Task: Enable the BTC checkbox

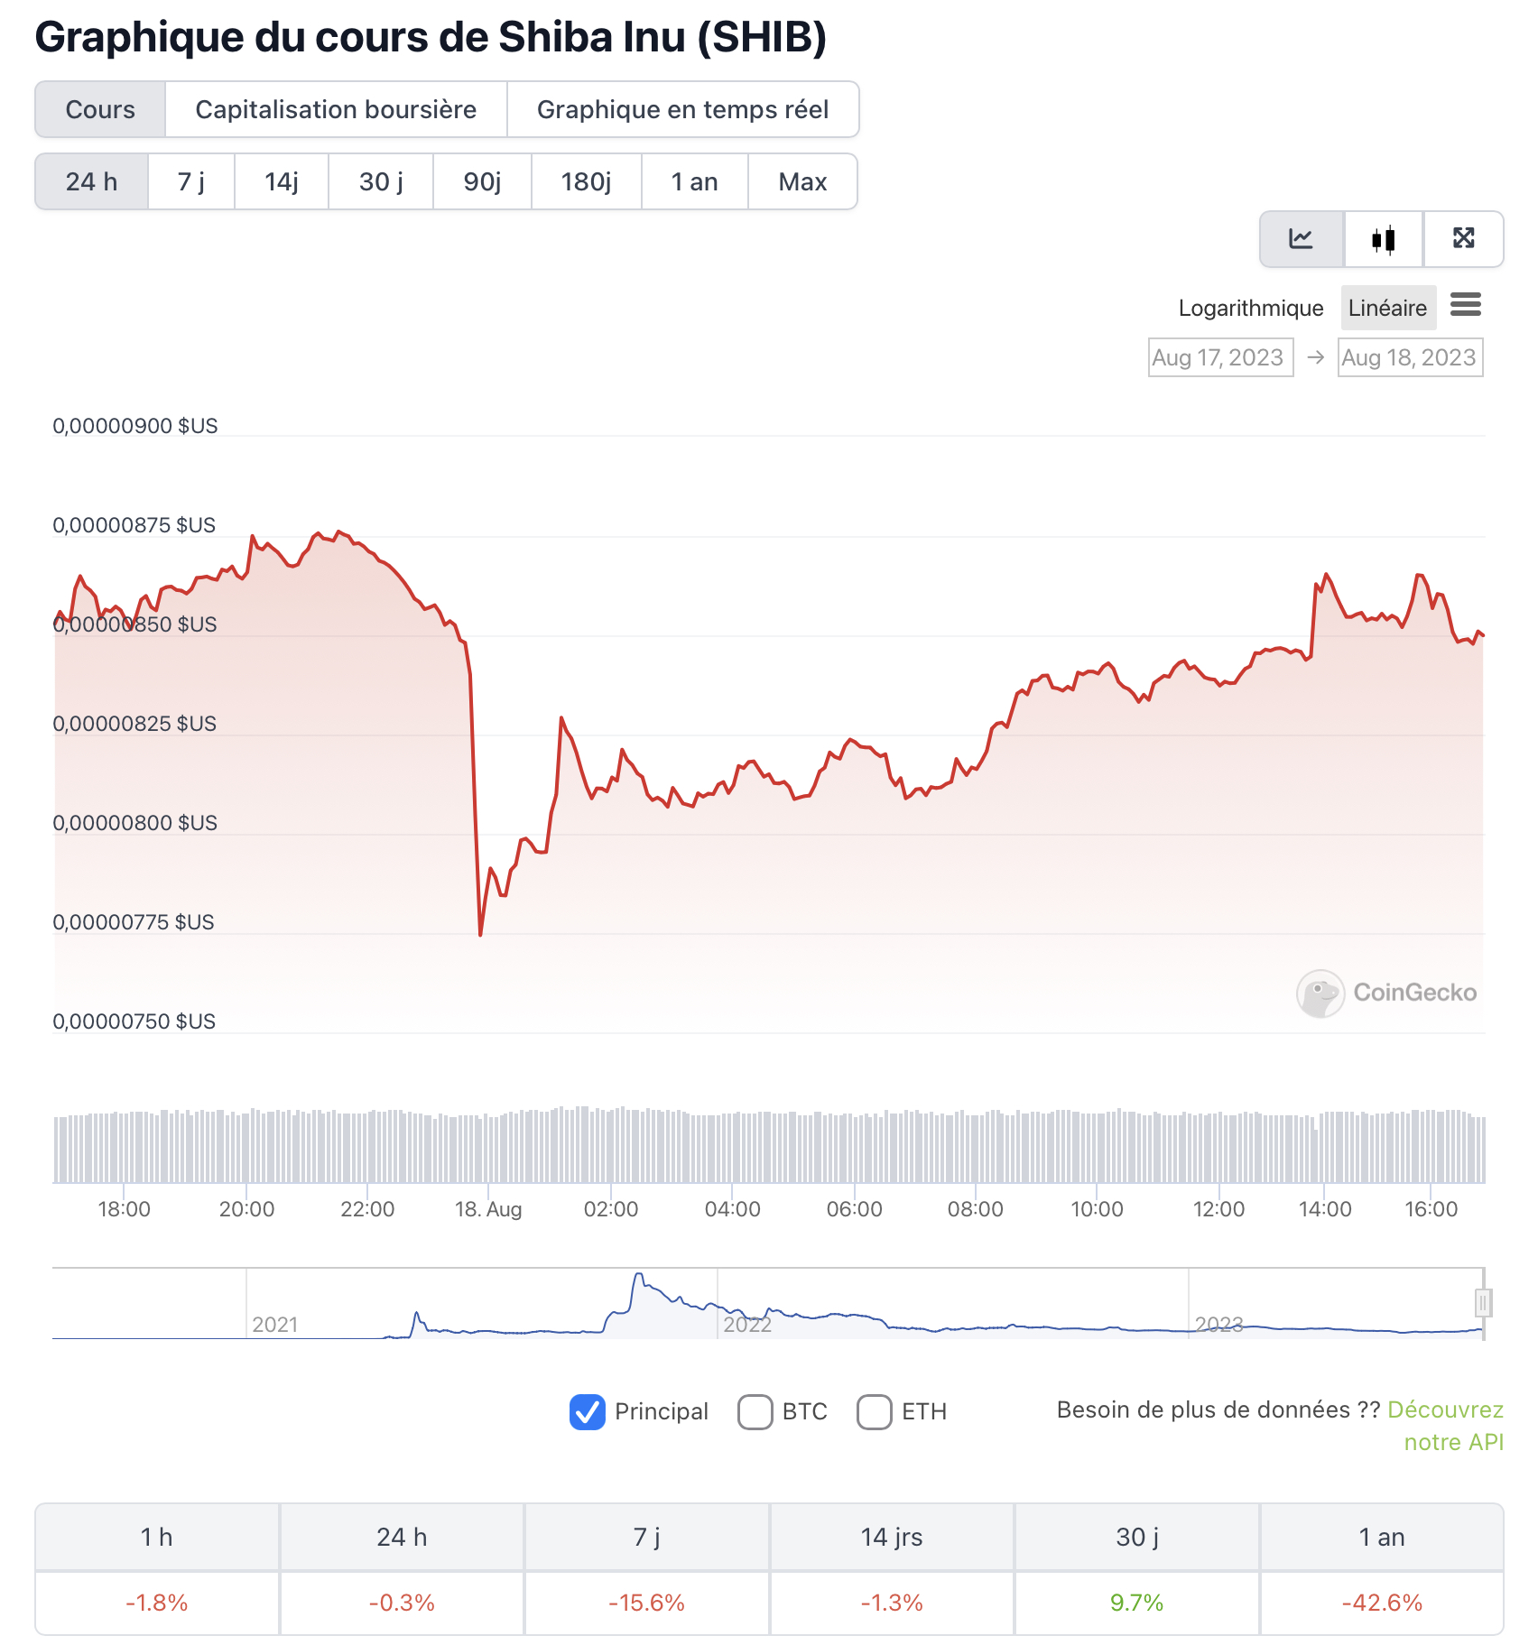Action: click(x=755, y=1412)
